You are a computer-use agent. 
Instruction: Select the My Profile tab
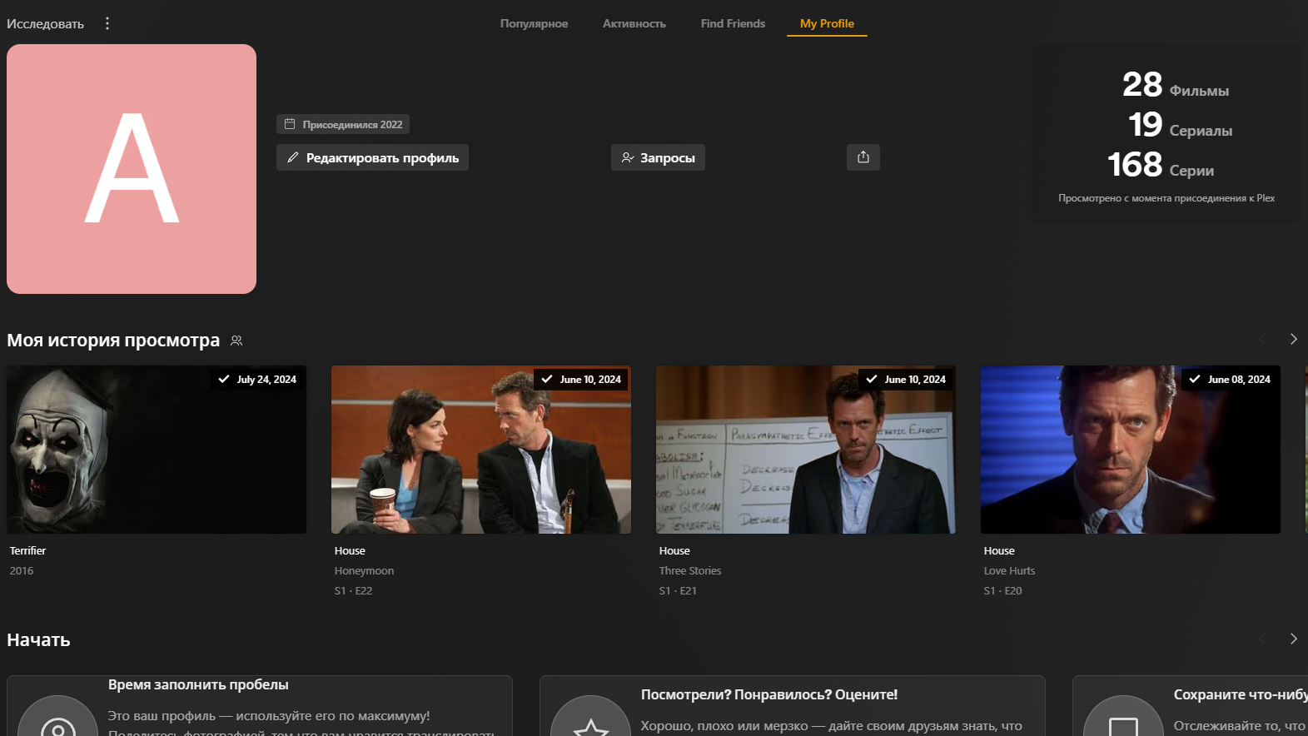coord(827,23)
